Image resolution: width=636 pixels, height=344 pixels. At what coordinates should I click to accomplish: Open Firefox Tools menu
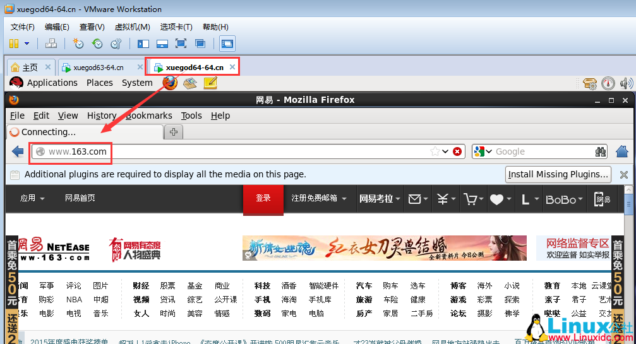pos(191,116)
